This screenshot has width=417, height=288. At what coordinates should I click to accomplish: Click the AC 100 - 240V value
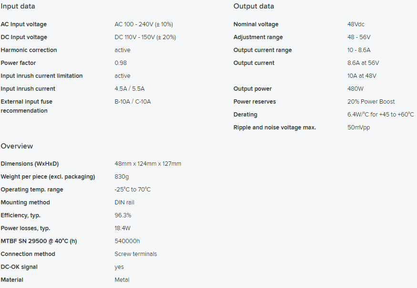click(x=143, y=24)
